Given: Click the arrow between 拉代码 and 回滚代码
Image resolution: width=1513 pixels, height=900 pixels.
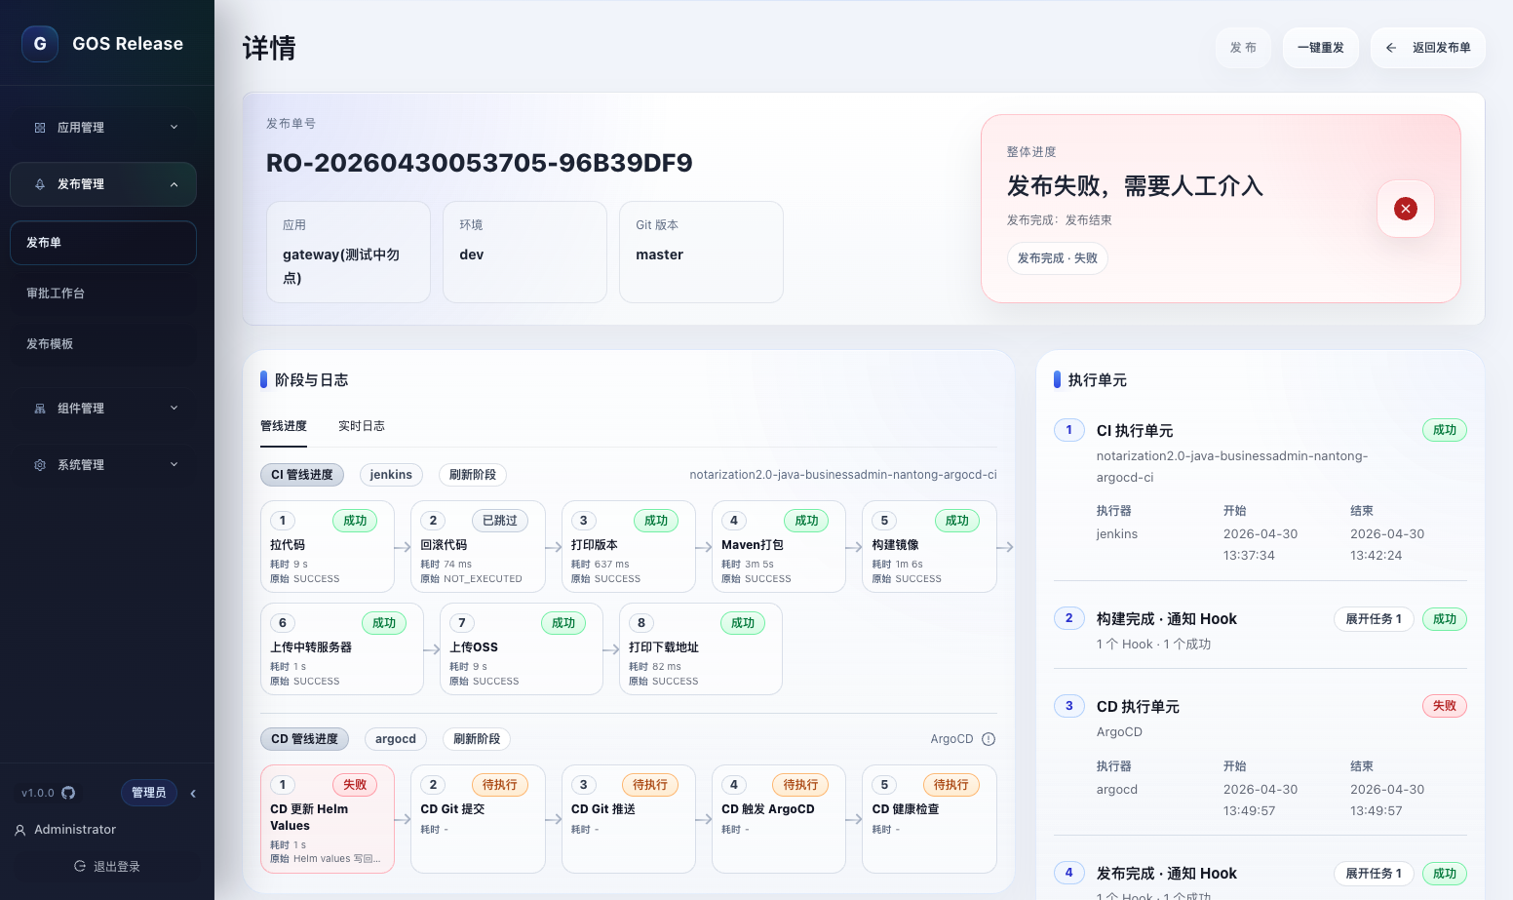Looking at the screenshot, I should click(403, 547).
